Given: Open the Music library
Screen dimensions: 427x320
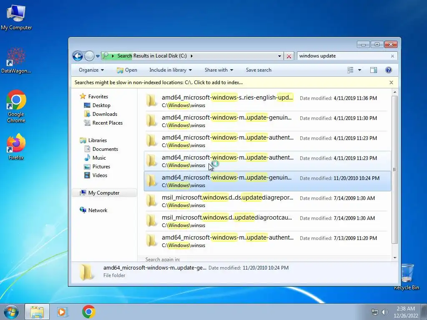Looking at the screenshot, I should 99,158.
